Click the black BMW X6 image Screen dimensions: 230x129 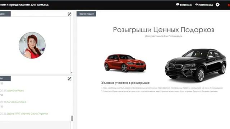coord(195,65)
